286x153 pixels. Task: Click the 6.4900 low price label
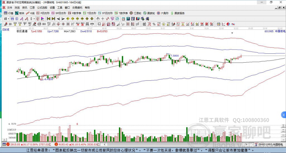click(x=49, y=79)
